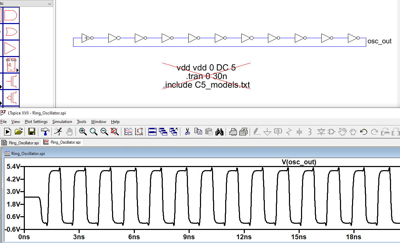The height and width of the screenshot is (243, 400).
Task: Click the 5.4V y-axis label
Action: click(13, 166)
